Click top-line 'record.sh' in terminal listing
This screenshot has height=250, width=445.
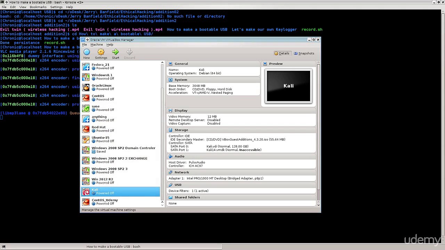(x=312, y=30)
